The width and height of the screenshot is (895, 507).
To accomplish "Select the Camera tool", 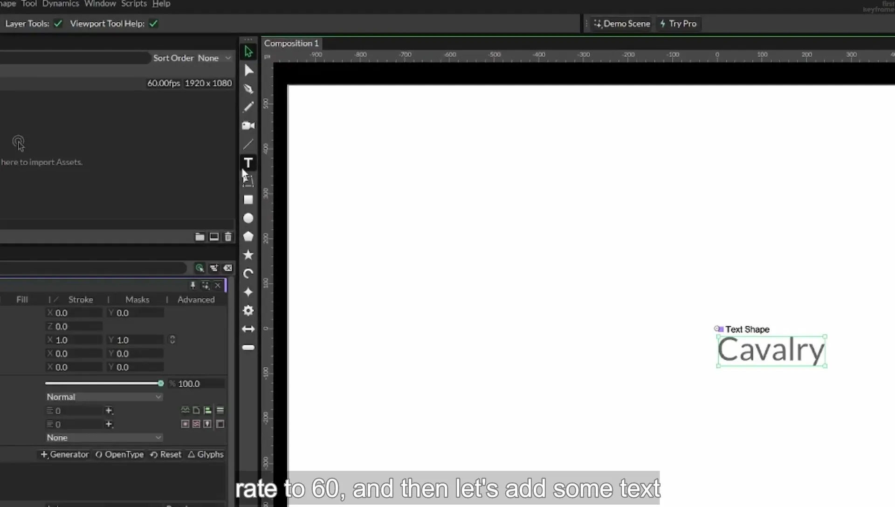I will 248,126.
